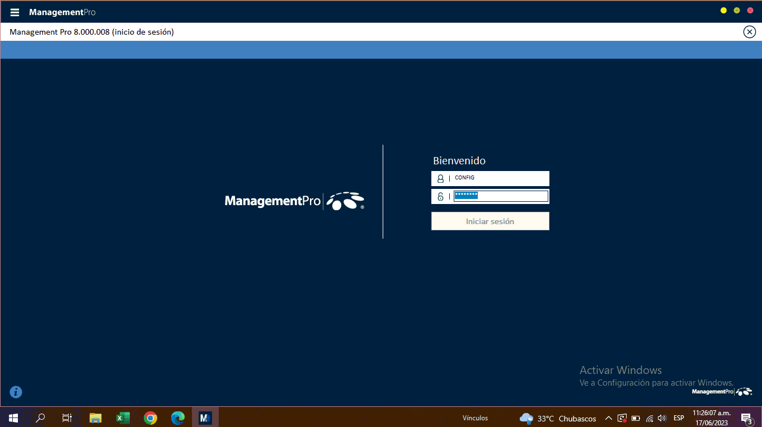Open Task View on the taskbar

point(67,417)
